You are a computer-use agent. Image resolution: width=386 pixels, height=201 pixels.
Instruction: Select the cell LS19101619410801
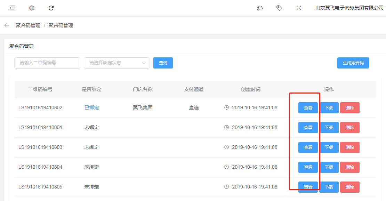[40, 127]
